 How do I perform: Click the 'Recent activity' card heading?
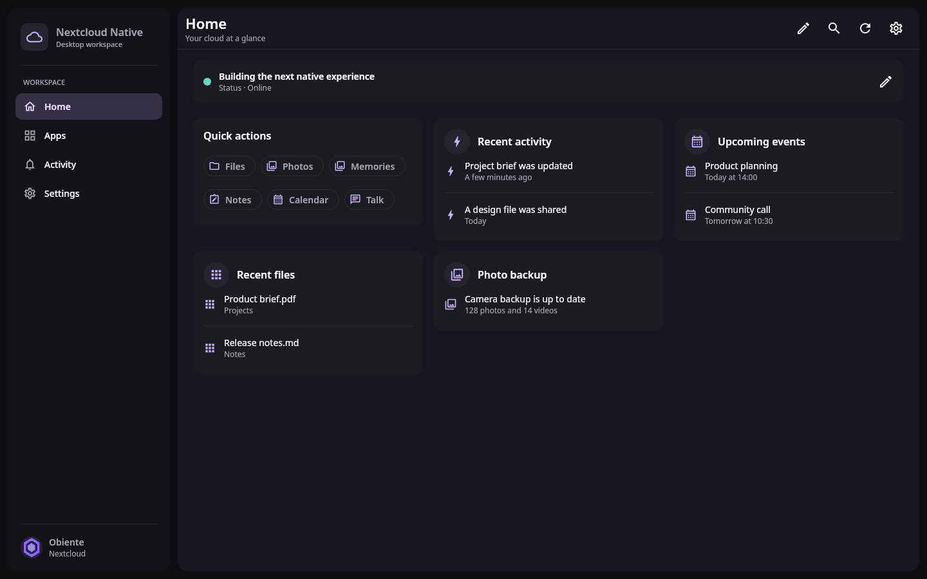[514, 142]
